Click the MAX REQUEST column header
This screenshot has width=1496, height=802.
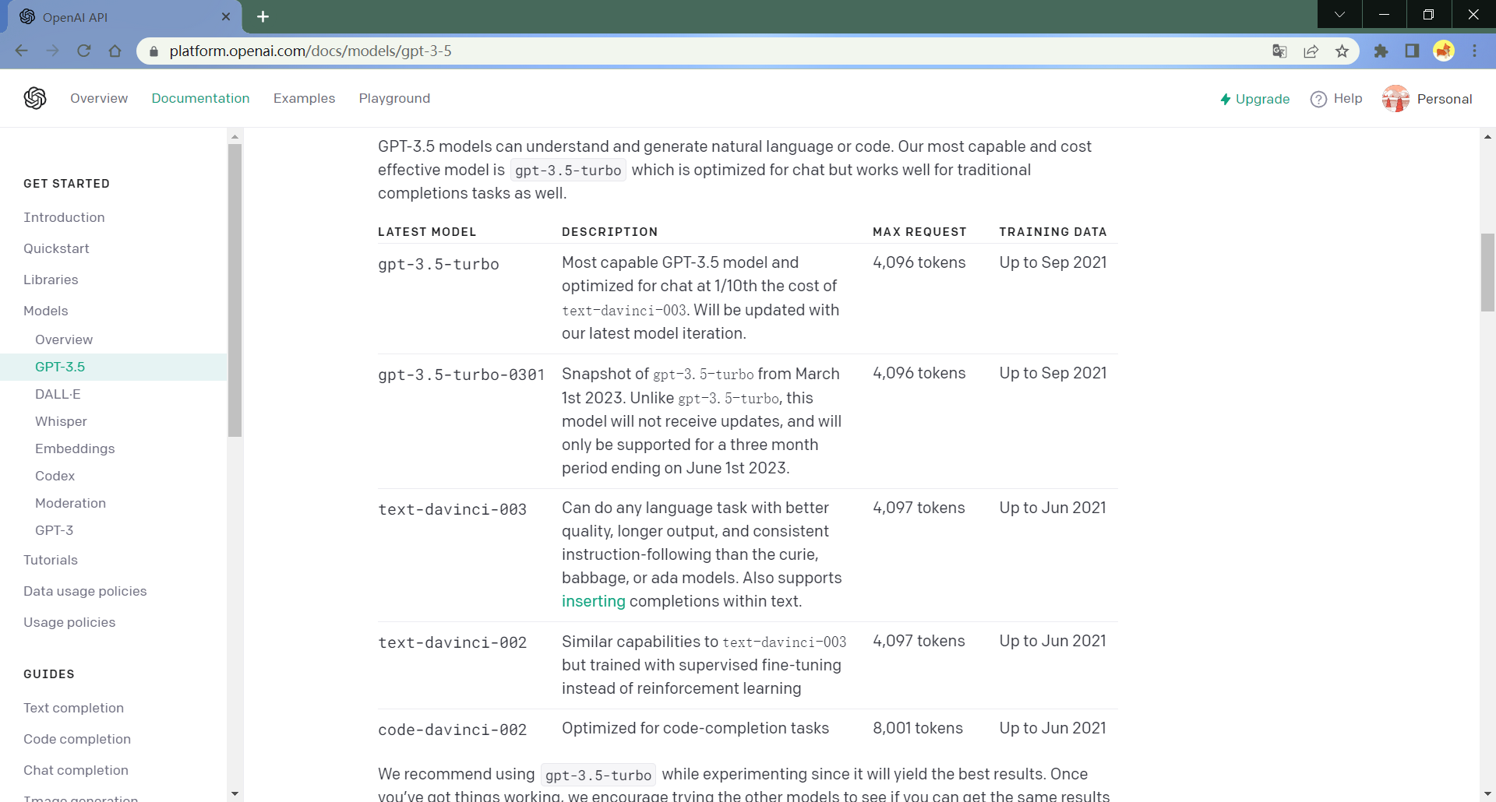pos(919,232)
